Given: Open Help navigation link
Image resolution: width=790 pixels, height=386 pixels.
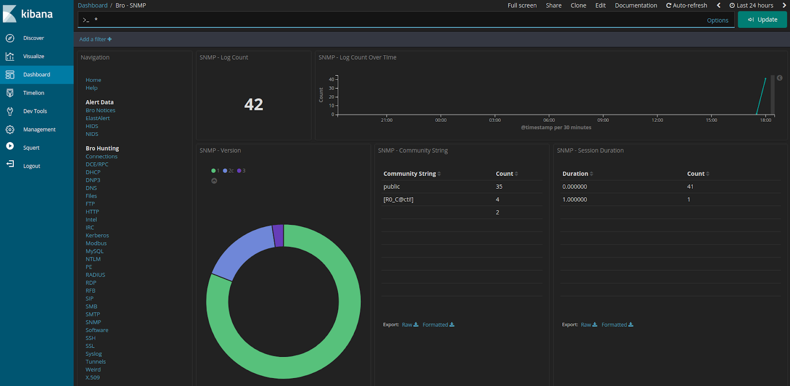Looking at the screenshot, I should point(91,88).
